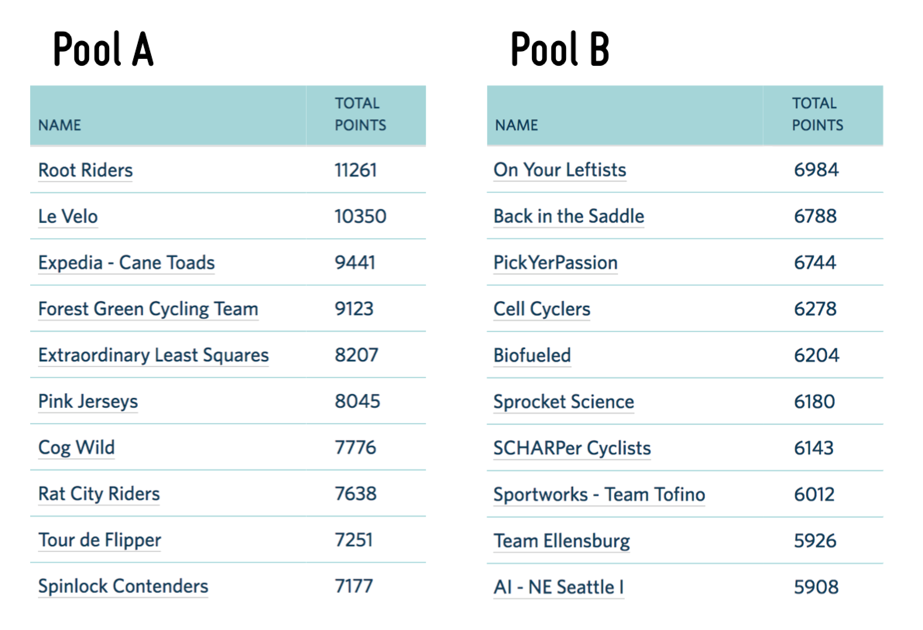Open SCHARPer Cyclists link
Screen dimensions: 923x630
[x=572, y=449]
